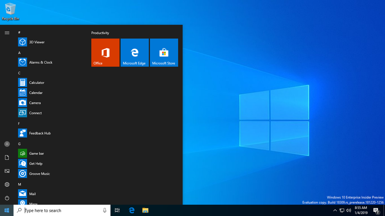Activate the search microphone icon
This screenshot has height=216, width=385.
pos(105,210)
